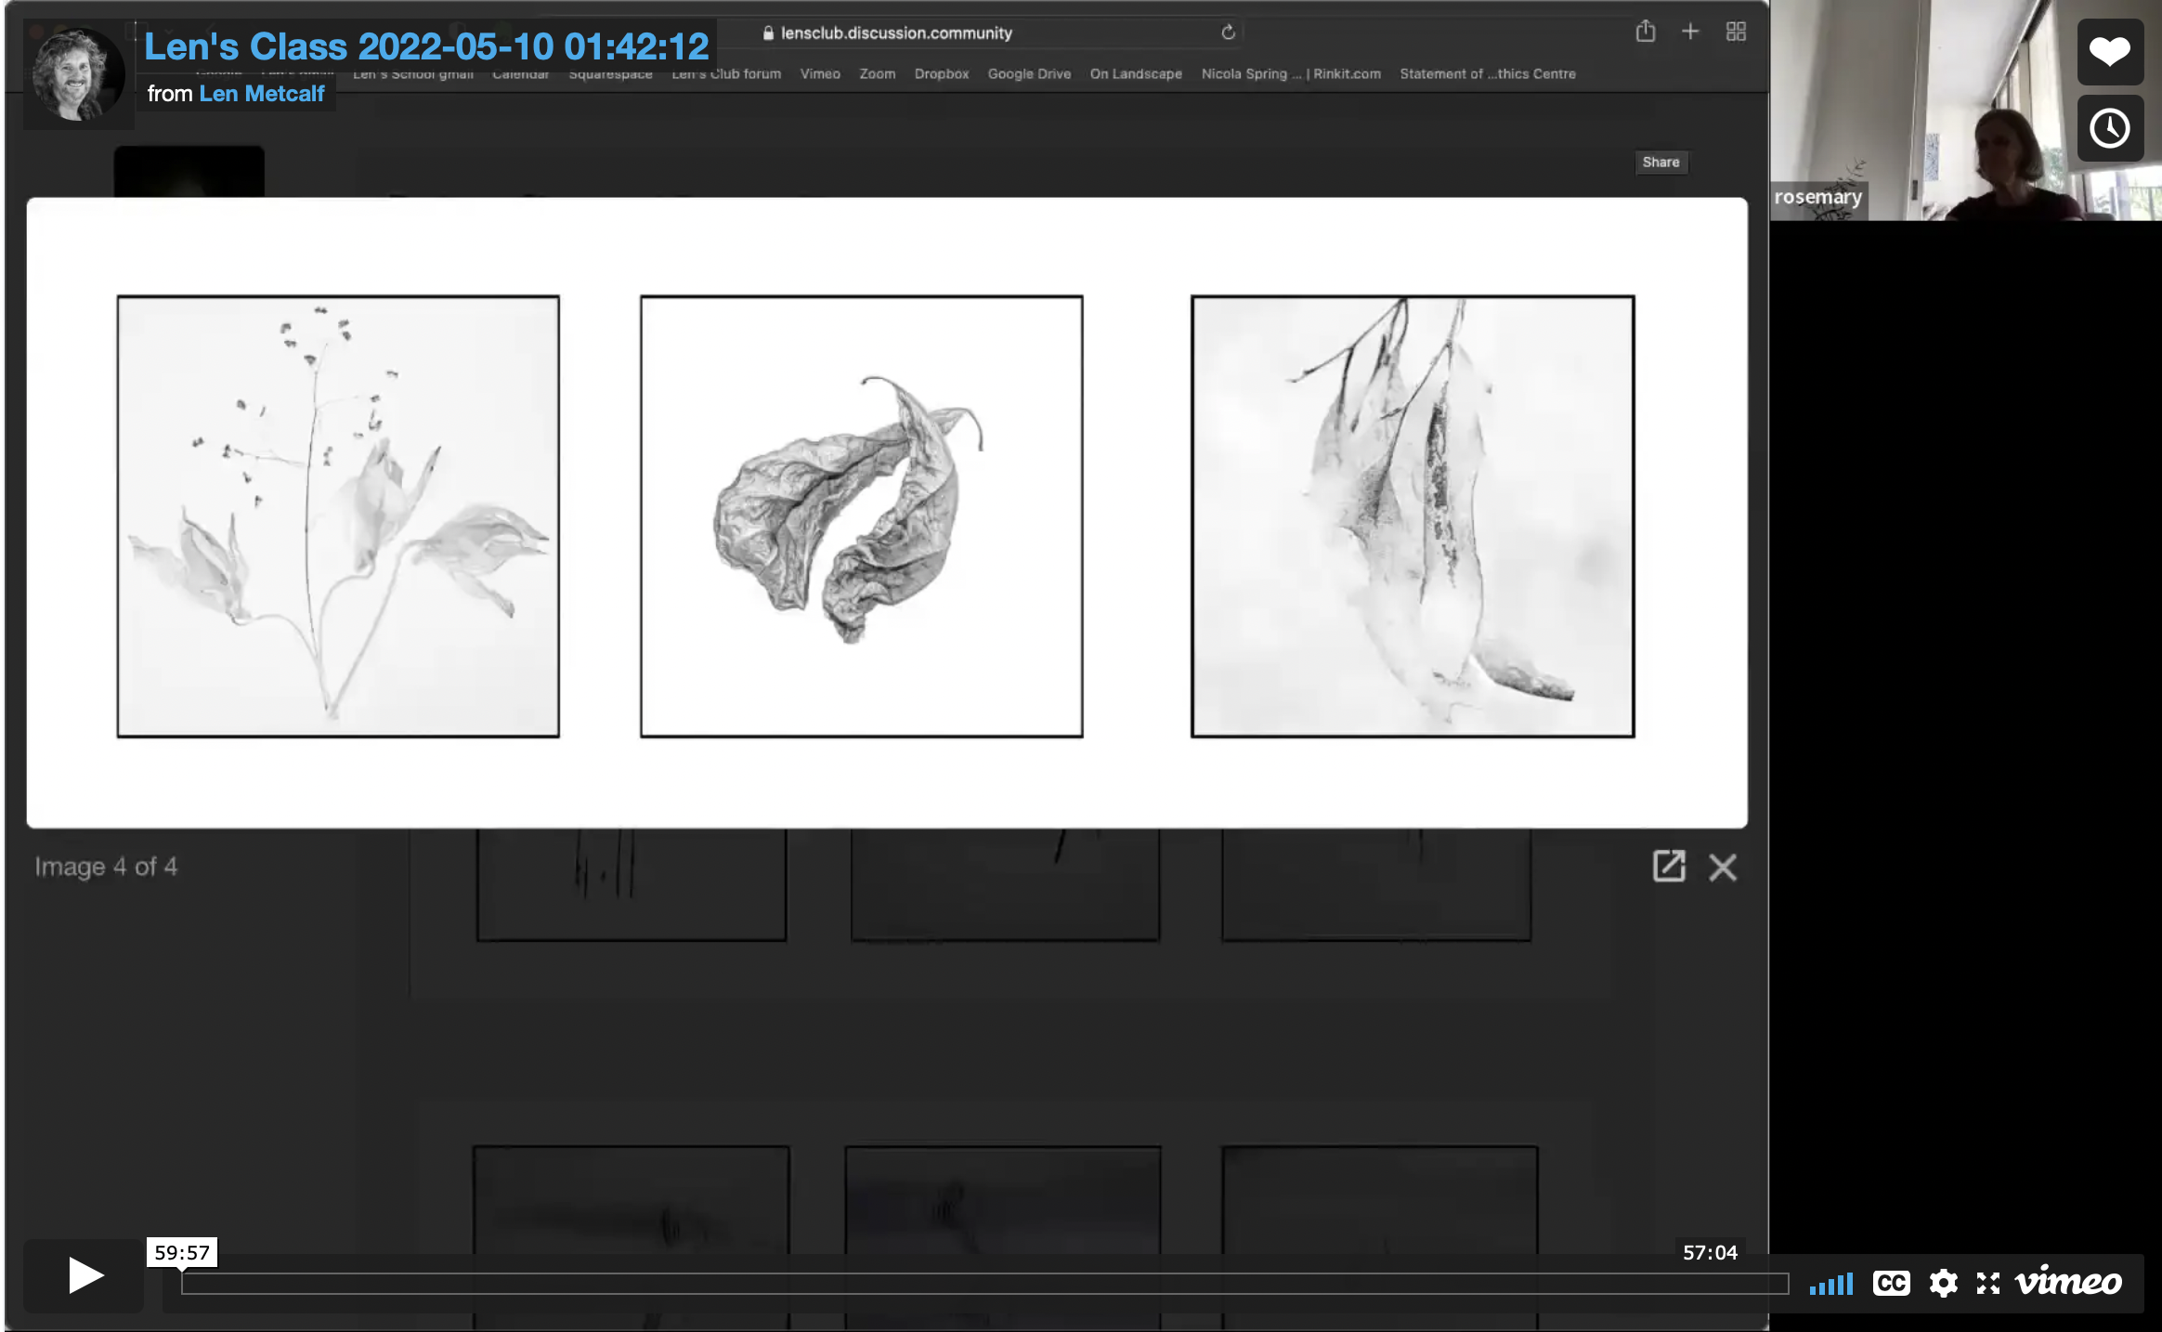Viewport: 2162px width, 1332px height.
Task: Show the tab overview grid icon
Action: 1736,32
